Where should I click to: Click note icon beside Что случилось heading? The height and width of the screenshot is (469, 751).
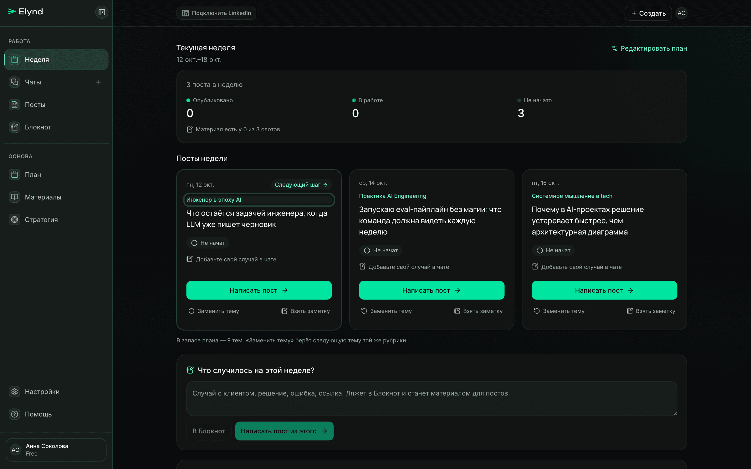pyautogui.click(x=190, y=370)
